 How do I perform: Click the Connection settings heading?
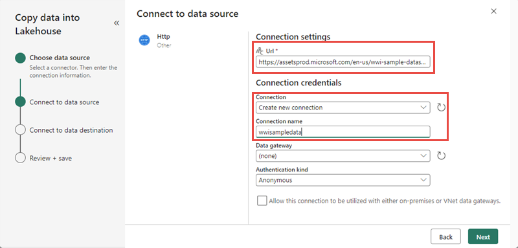pos(293,37)
